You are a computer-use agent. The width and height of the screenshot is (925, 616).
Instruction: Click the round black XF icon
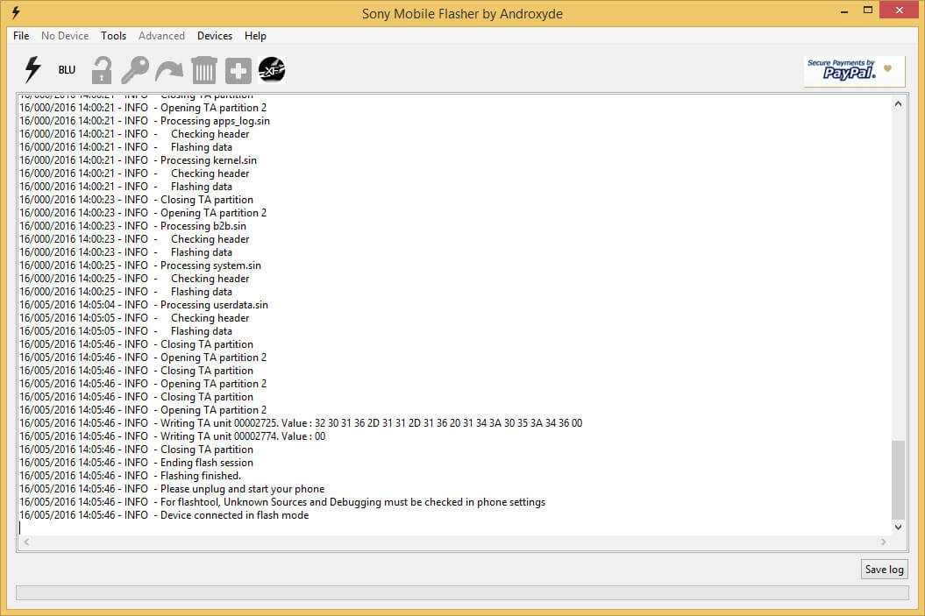click(x=272, y=70)
